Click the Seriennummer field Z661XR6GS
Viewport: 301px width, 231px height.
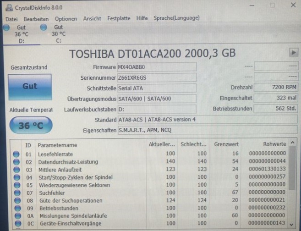point(157,77)
